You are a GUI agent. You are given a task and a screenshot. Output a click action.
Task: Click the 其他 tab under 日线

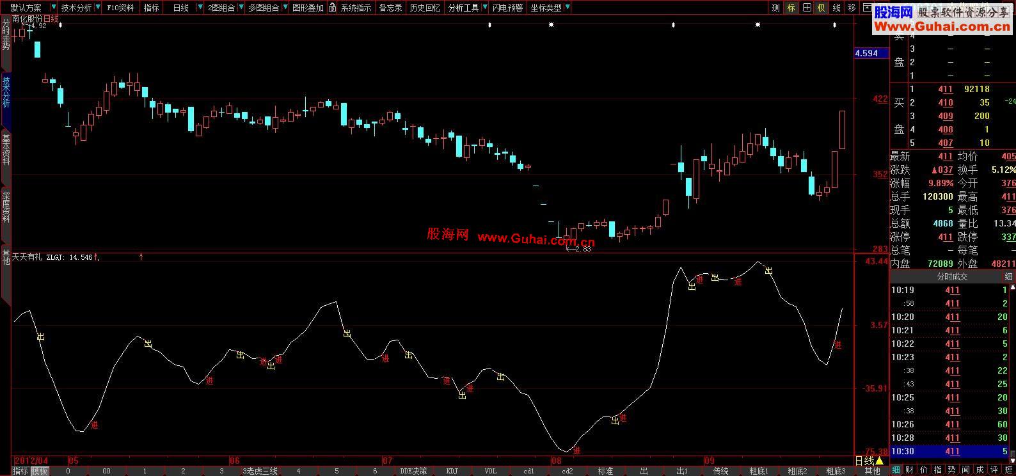872,471
